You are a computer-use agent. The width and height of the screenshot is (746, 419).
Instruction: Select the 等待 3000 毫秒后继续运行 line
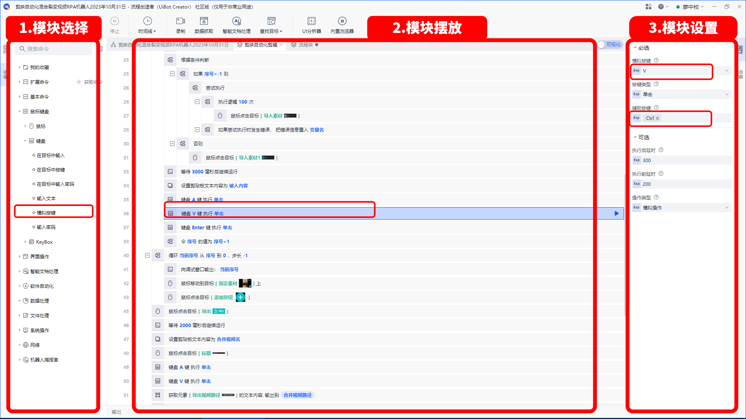(x=394, y=171)
